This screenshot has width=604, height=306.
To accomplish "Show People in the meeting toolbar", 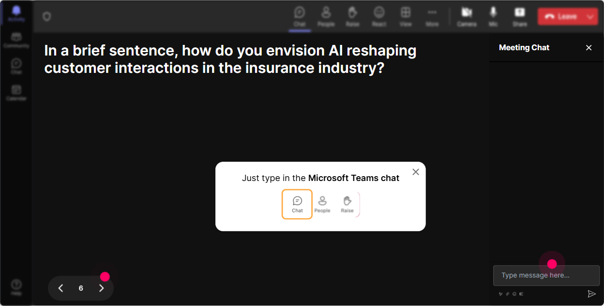I will pos(326,16).
